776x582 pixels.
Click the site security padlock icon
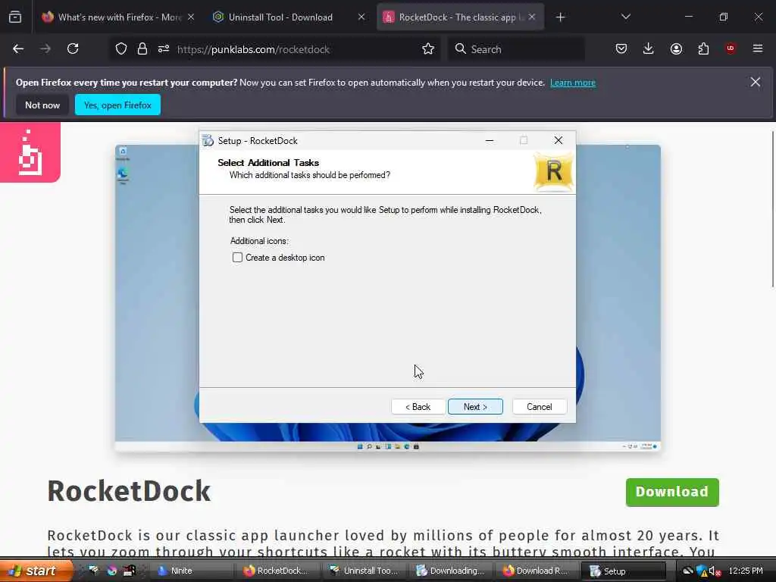[x=142, y=49]
